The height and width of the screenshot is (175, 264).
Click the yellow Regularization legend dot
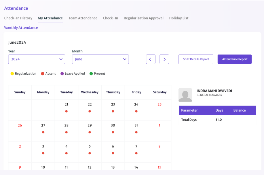pyautogui.click(x=12, y=73)
